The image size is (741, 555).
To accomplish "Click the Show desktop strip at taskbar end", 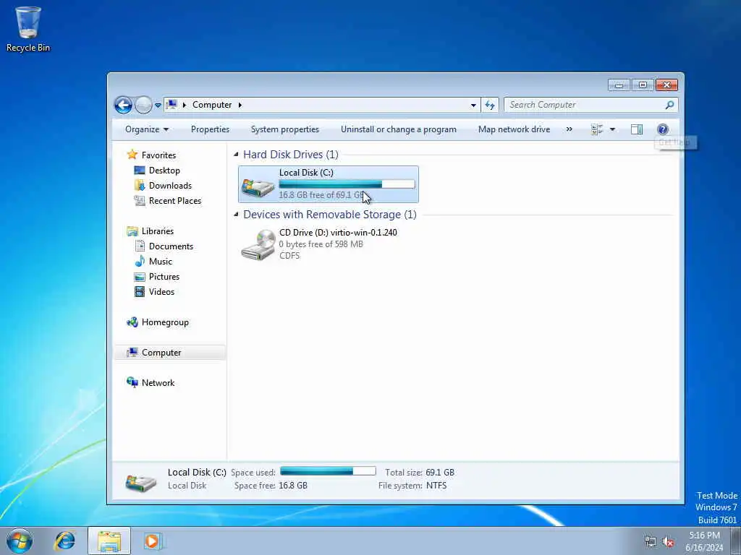I will coord(736,541).
